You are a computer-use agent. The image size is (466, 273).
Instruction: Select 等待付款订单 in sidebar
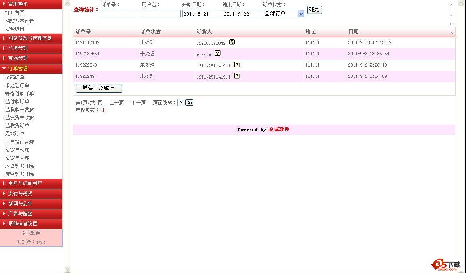[20, 94]
